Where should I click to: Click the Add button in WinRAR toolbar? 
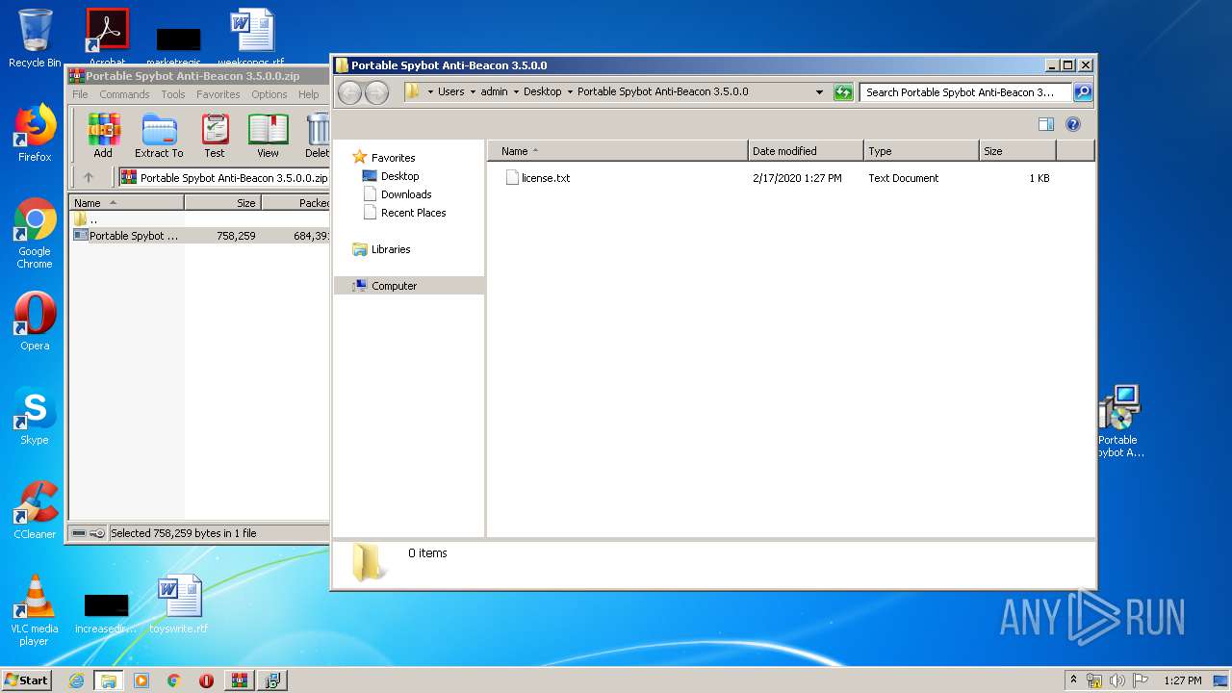pyautogui.click(x=103, y=136)
